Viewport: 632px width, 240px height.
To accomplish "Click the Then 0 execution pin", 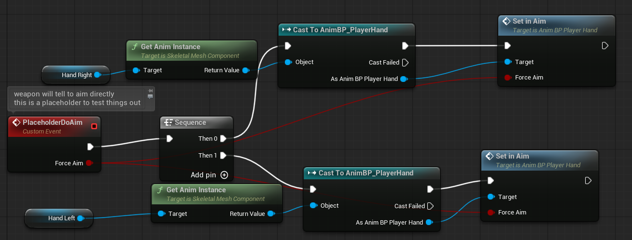I will tap(223, 139).
